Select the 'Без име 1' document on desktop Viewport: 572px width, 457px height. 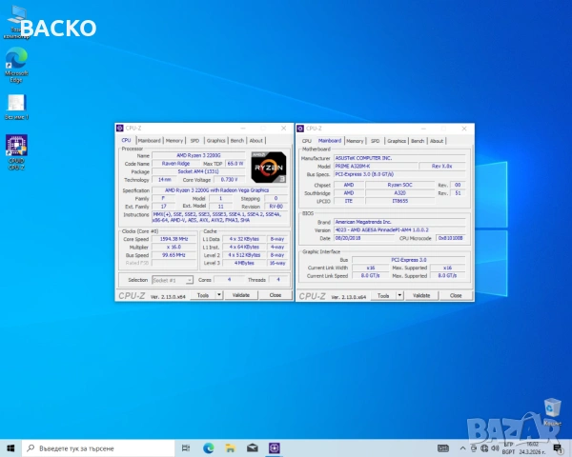coord(16,105)
